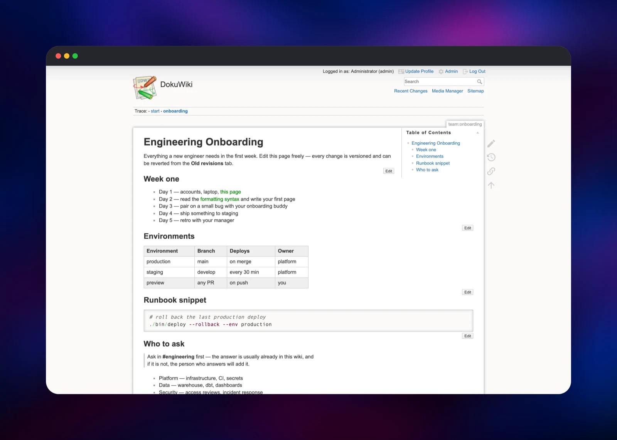Click the Runbook snippet heading
617x440 pixels.
(x=175, y=300)
